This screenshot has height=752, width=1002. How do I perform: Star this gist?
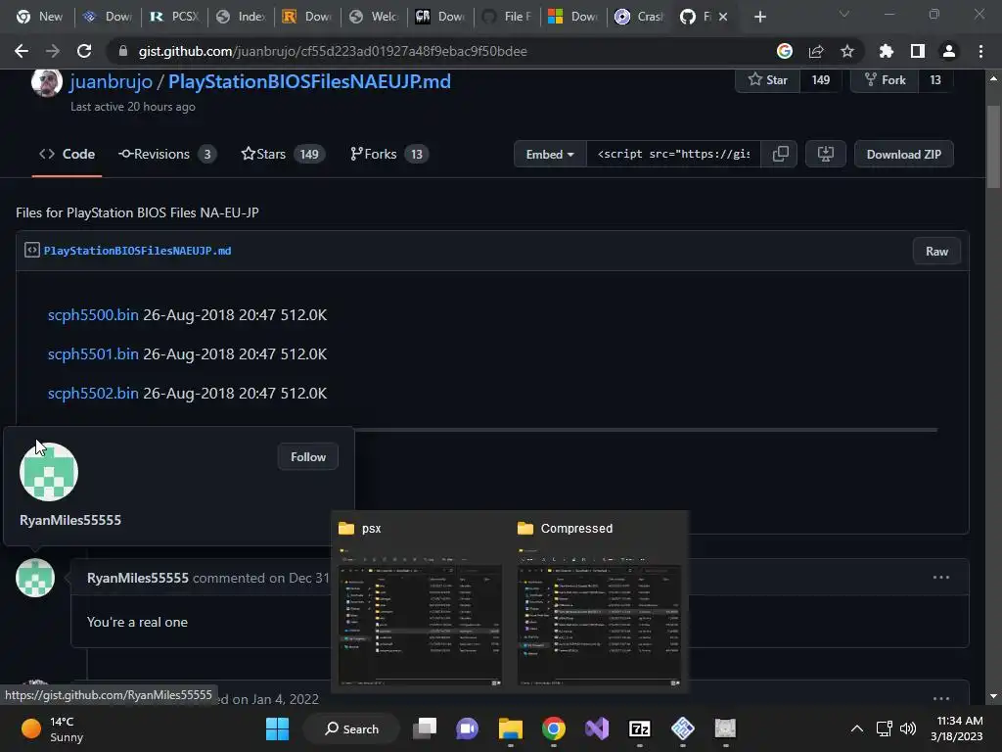tap(767, 80)
